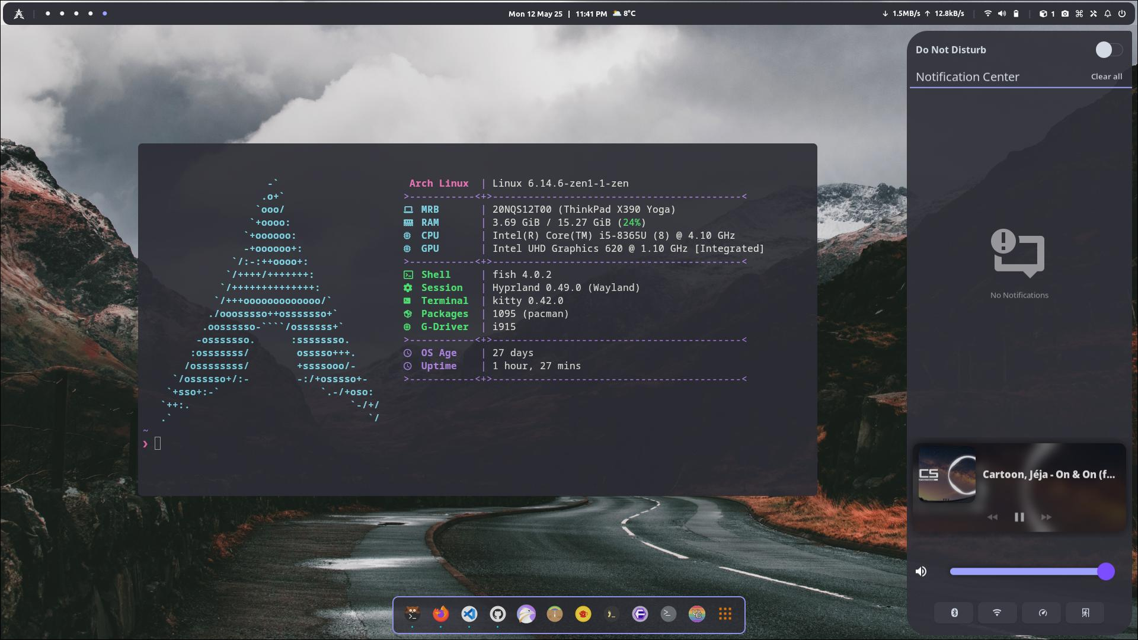Mute audio with the panel speaker icon

(921, 571)
